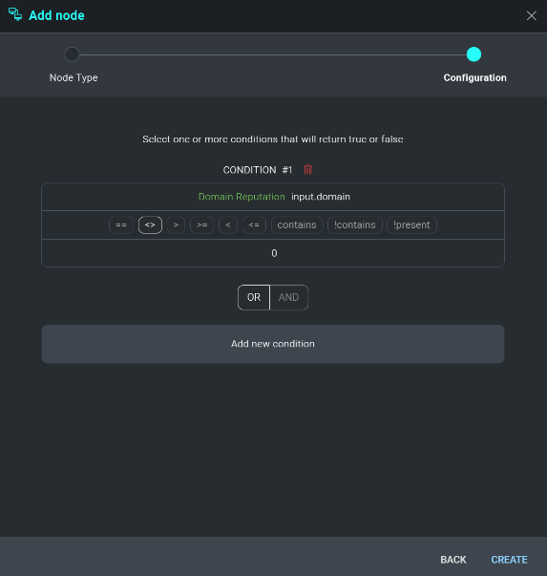Switch condition logic to AND
Screen dimensions: 547x576
(289, 297)
